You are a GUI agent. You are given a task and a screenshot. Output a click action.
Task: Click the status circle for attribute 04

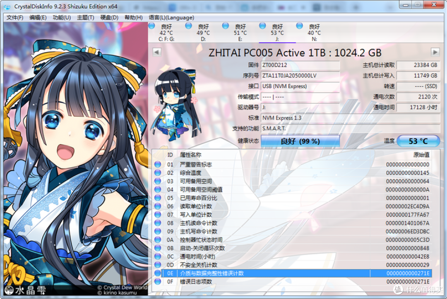click(x=158, y=189)
